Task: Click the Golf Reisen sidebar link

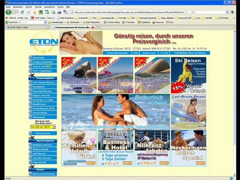Action: (x=43, y=153)
